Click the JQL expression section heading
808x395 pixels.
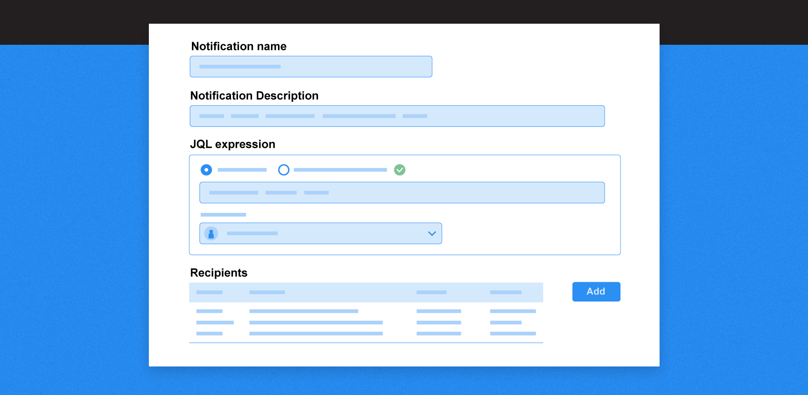(x=233, y=144)
